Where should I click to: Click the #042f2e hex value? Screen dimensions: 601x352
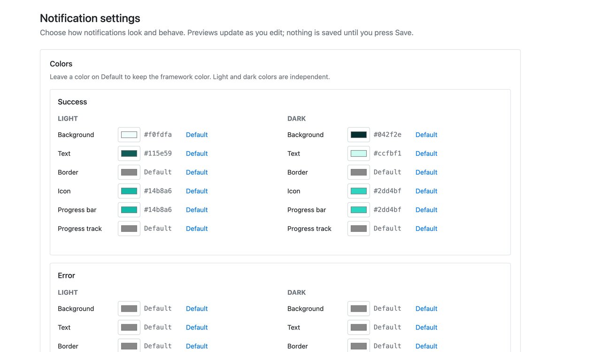tap(387, 135)
